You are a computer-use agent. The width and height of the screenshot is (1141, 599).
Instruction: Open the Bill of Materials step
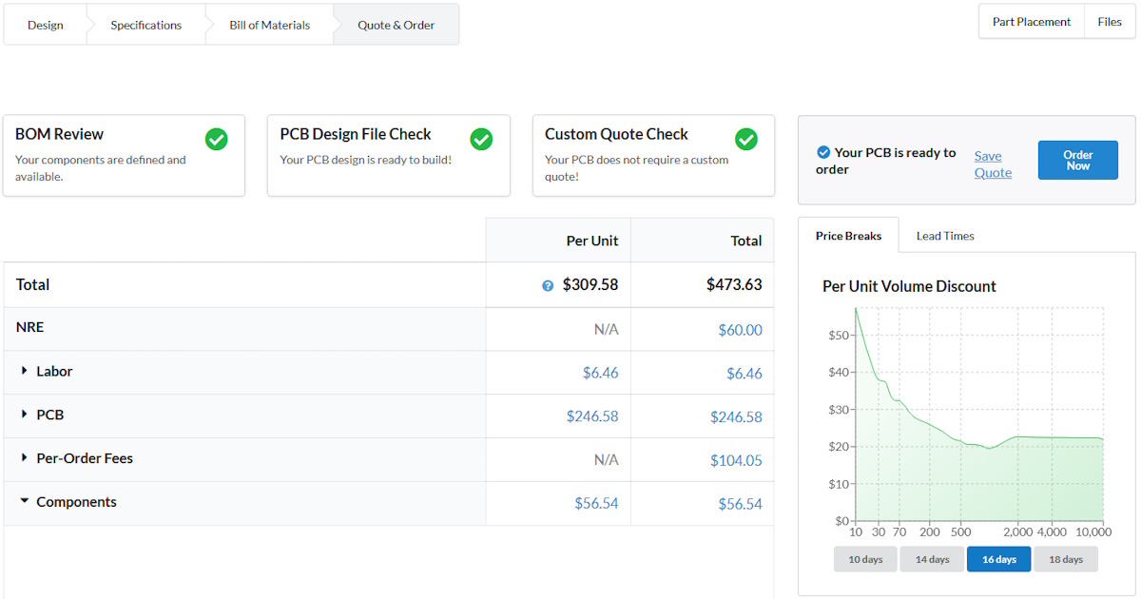coord(269,25)
